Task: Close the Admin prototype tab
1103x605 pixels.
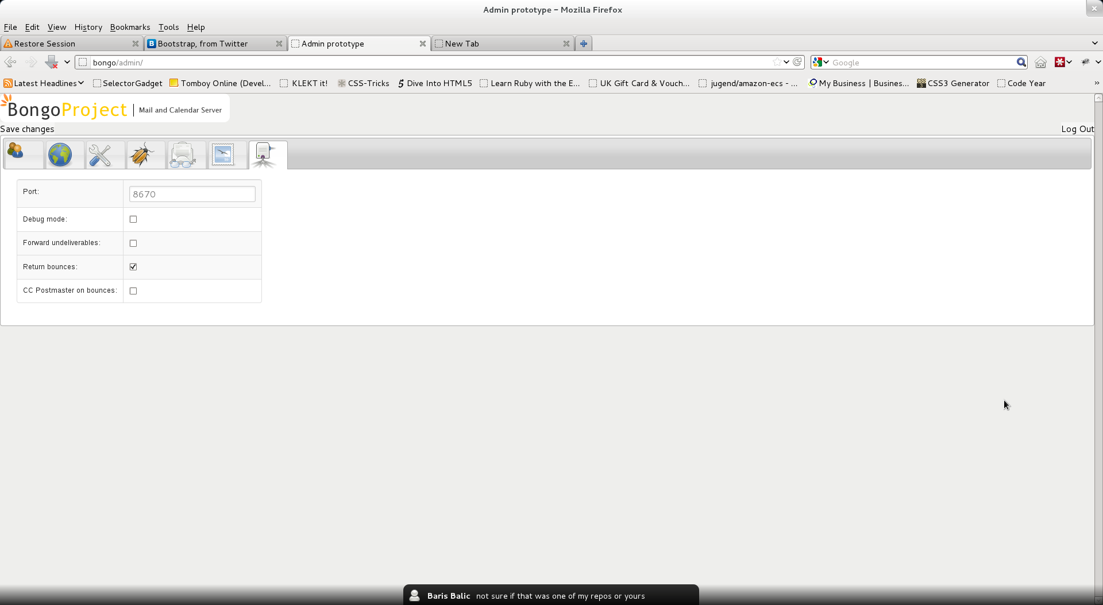Action: (x=423, y=44)
